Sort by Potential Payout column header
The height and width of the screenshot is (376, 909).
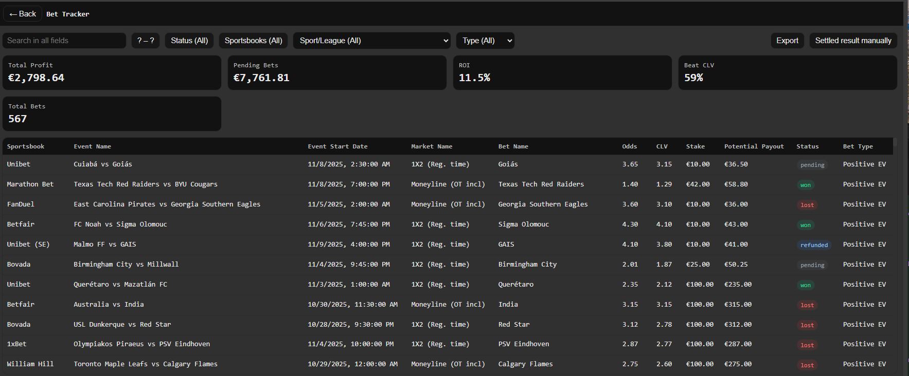pyautogui.click(x=754, y=146)
